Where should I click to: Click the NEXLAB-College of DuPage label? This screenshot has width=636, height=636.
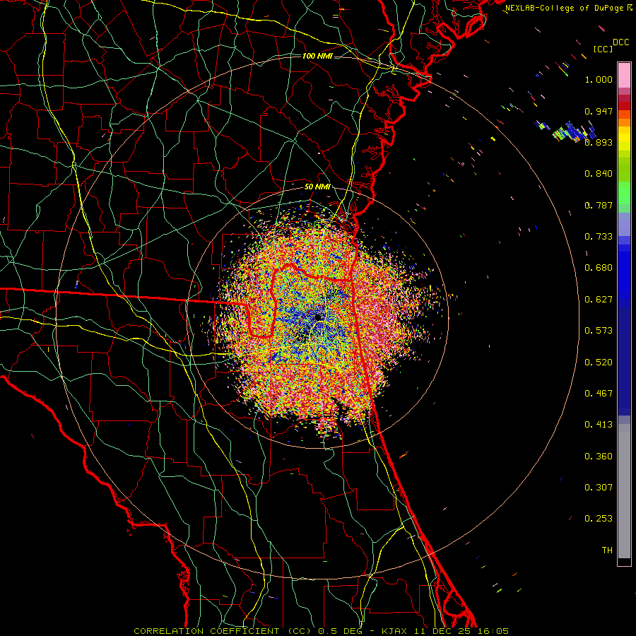click(564, 8)
